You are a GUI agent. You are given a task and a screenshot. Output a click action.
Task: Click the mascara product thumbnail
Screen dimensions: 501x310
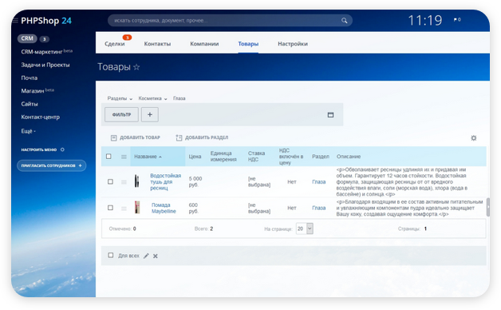[x=136, y=181]
